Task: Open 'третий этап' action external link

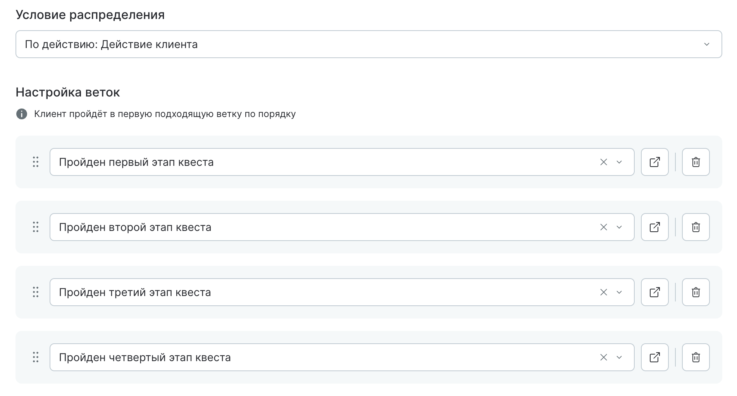Action: tap(654, 292)
